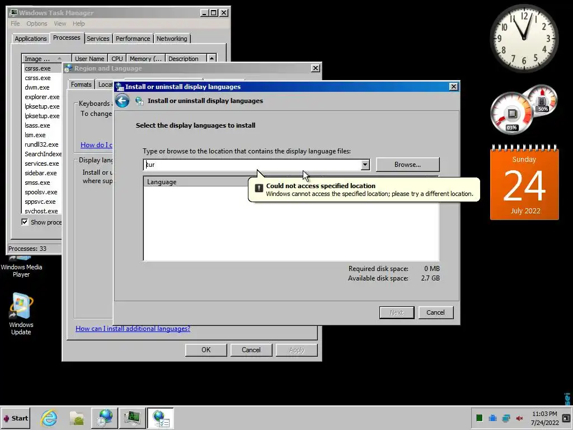573x430 pixels.
Task: Switch to Task Manager taskbar button
Action: click(132, 418)
